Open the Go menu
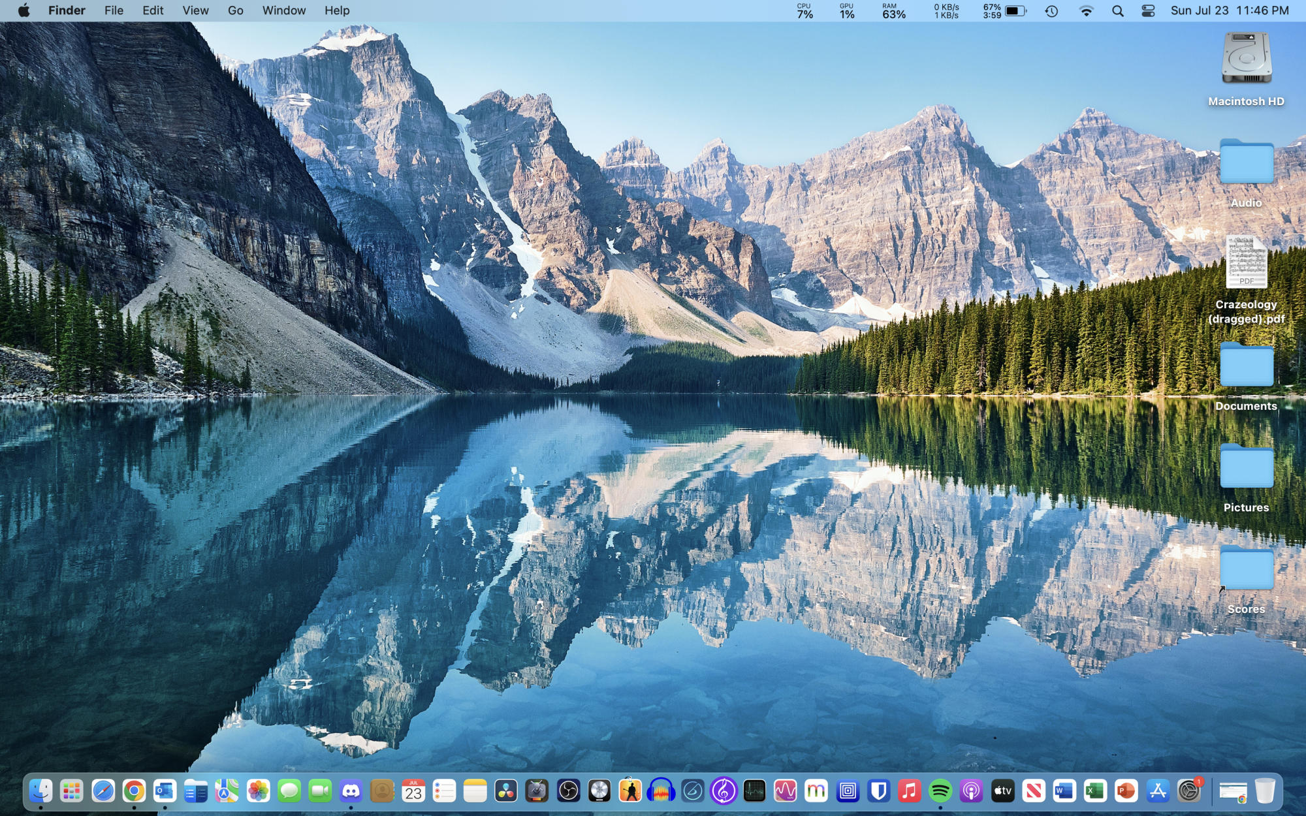This screenshot has height=816, width=1306. [x=235, y=10]
